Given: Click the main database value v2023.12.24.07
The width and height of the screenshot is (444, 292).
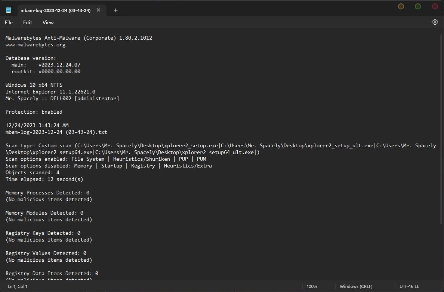Looking at the screenshot, I should tap(59, 65).
